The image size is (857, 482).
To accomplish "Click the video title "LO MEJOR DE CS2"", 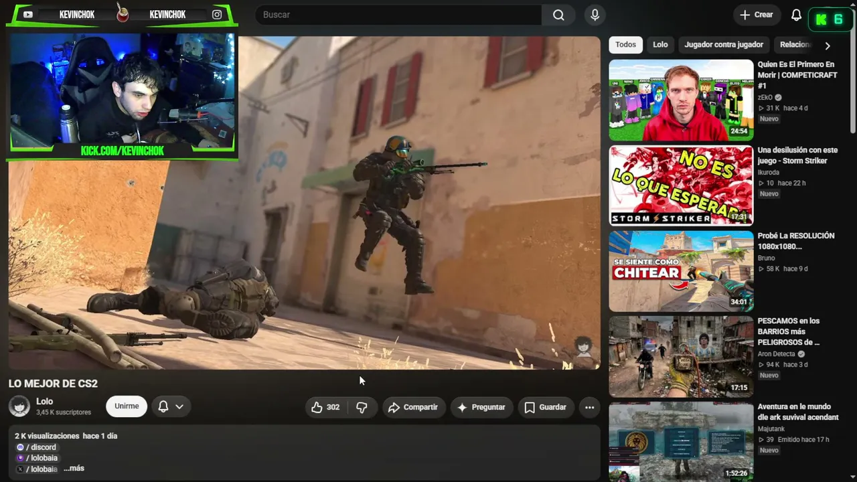I will click(53, 384).
